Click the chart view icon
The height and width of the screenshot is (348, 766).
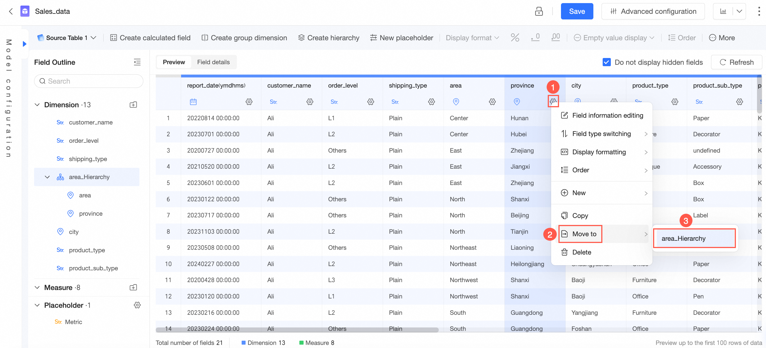[723, 11]
